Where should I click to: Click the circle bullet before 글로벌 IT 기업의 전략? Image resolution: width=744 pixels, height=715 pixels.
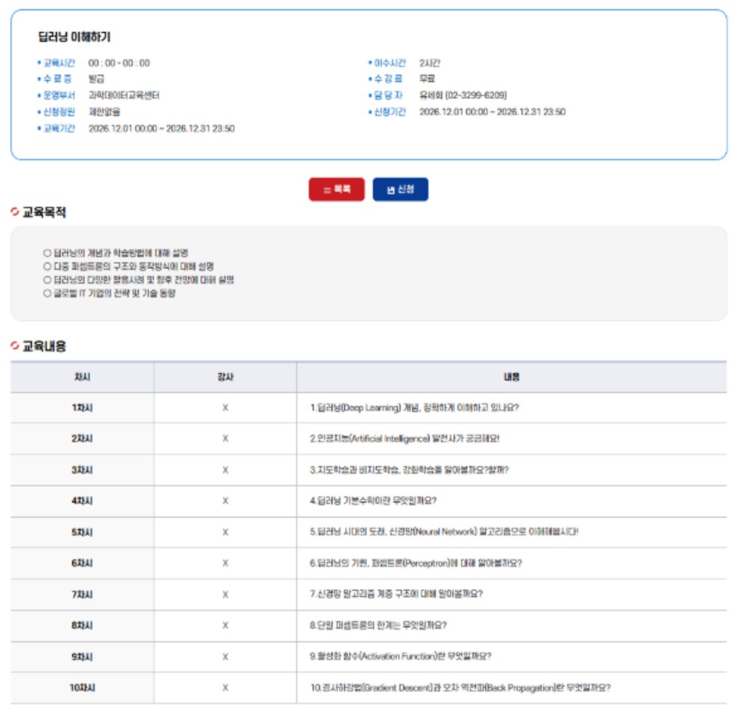(47, 294)
